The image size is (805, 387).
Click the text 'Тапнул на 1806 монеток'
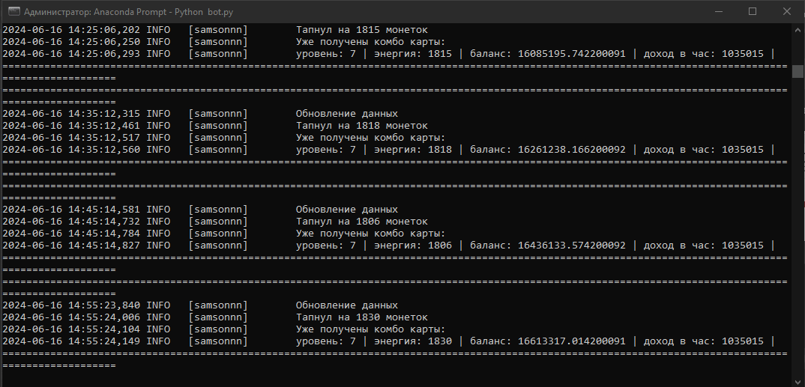pos(361,222)
